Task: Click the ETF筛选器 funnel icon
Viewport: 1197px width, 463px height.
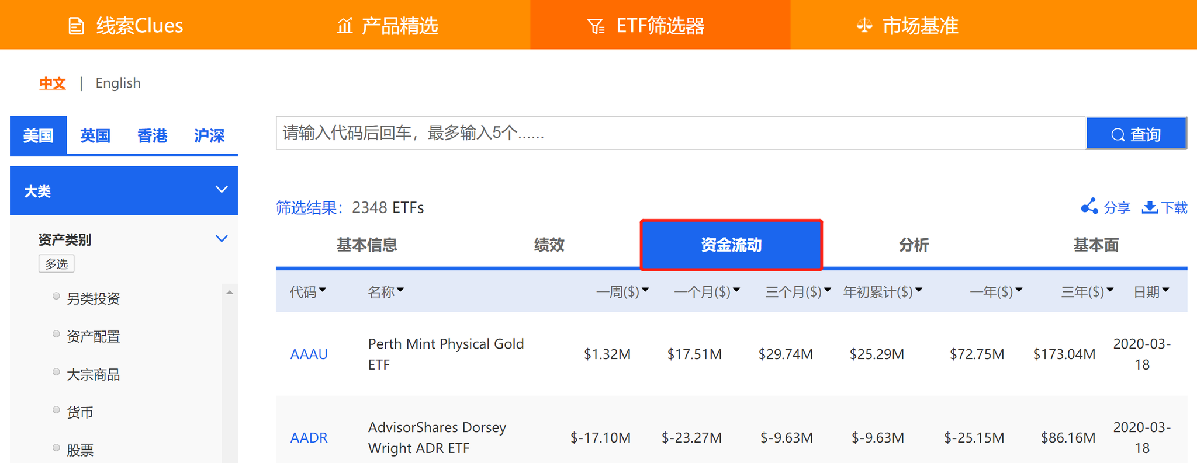Action: click(x=596, y=26)
